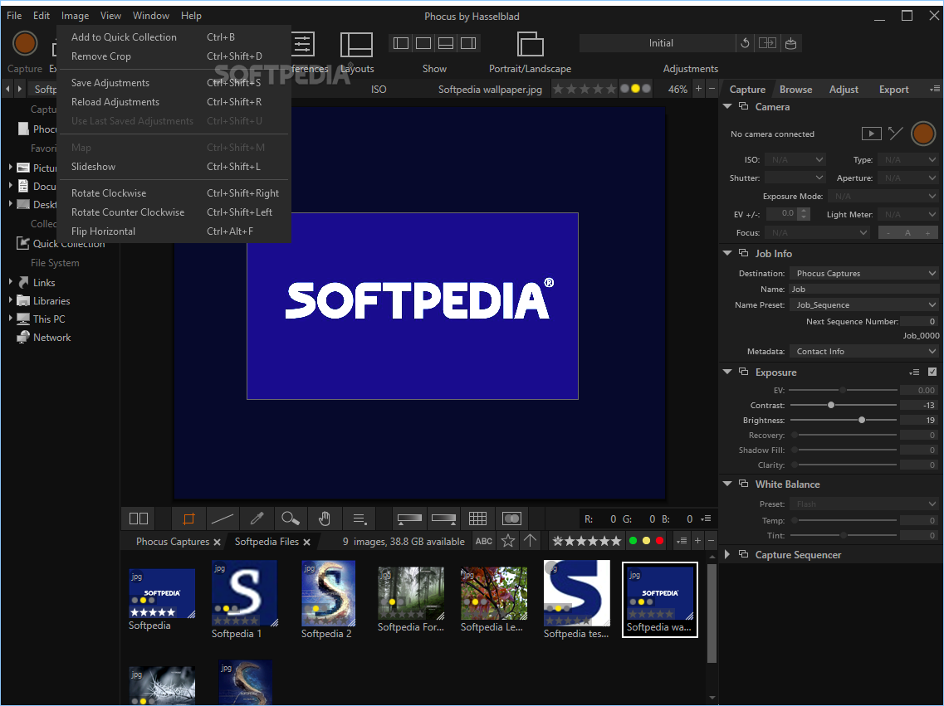Open the Layouts toolbar icon

[x=356, y=45]
